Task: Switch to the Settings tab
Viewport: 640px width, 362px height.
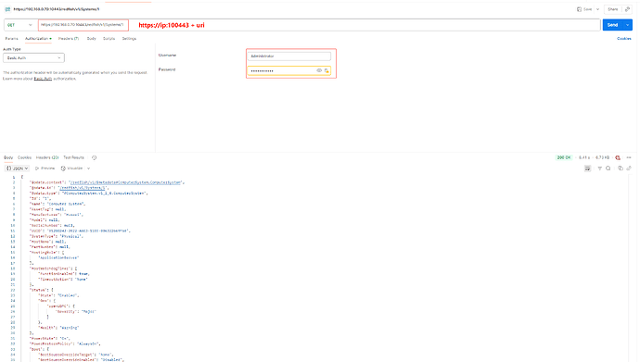Action: pos(129,38)
